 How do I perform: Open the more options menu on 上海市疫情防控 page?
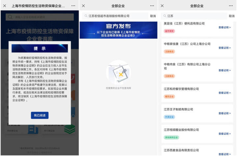73,6
